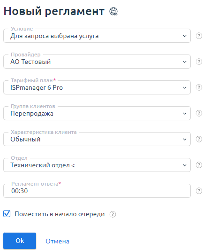Viewport: 210px width, 250px height.
Task: Open help icon for Провайдер field
Action: tap(199, 62)
